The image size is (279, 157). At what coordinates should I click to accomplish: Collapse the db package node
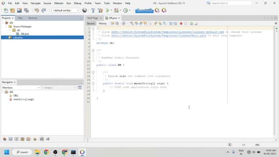click(x=10, y=30)
